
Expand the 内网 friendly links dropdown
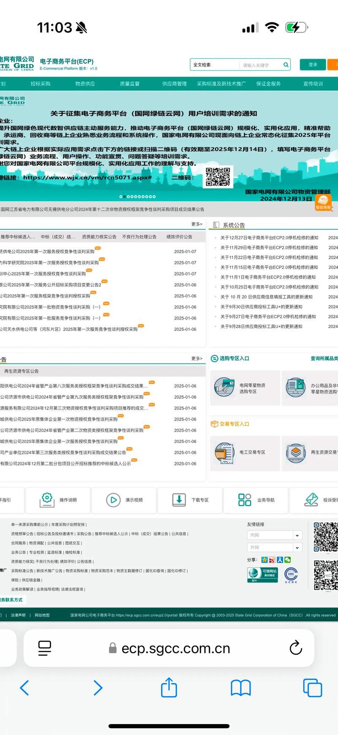click(297, 535)
